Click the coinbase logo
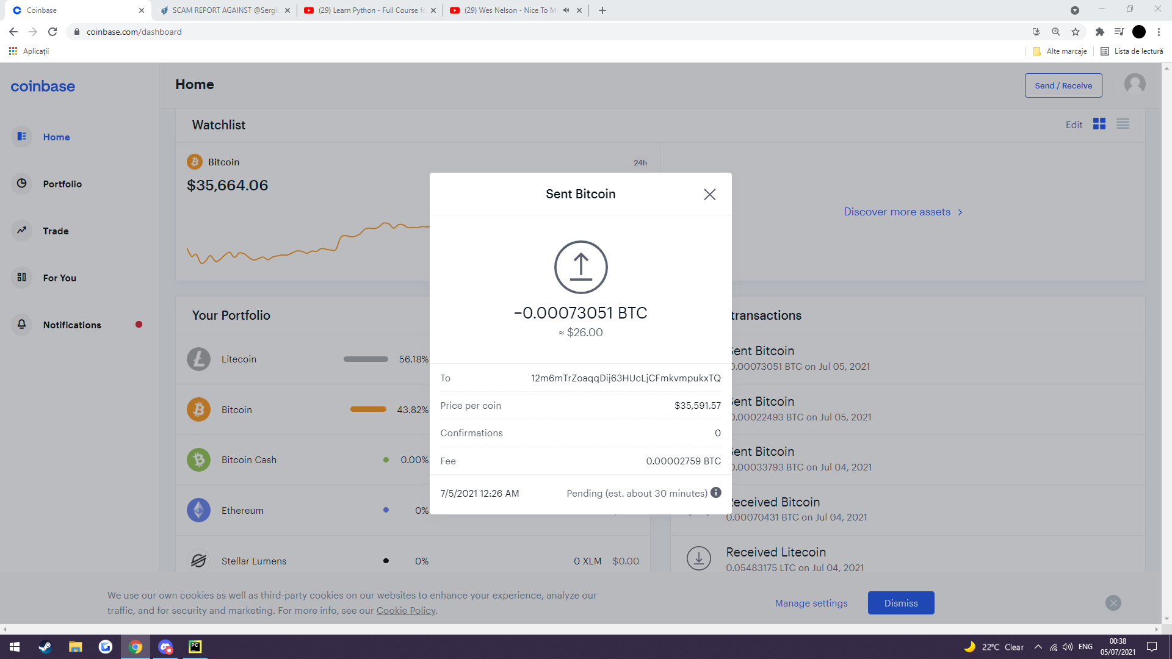 click(43, 86)
